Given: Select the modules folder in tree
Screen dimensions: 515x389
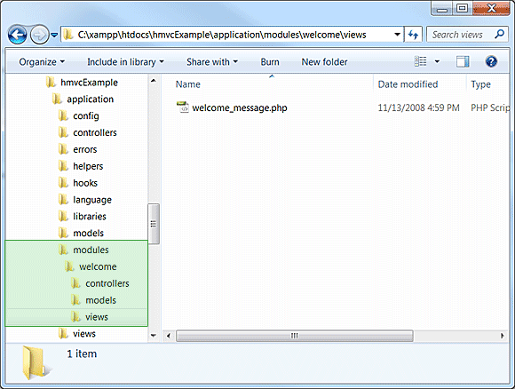Looking at the screenshot, I should tap(83, 250).
